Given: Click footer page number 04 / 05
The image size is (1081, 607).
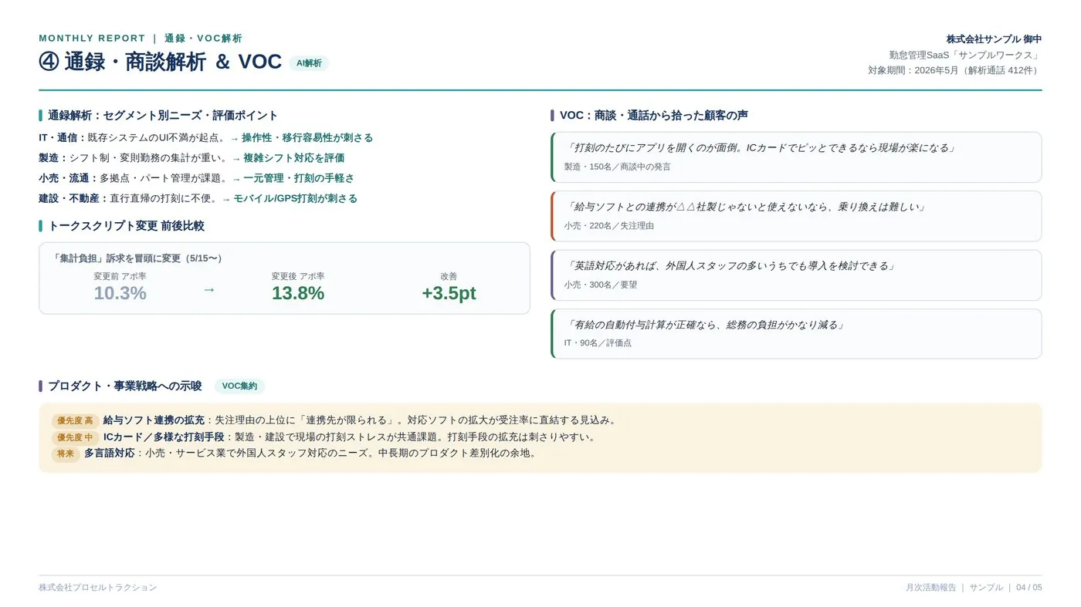Looking at the screenshot, I should point(1028,588).
